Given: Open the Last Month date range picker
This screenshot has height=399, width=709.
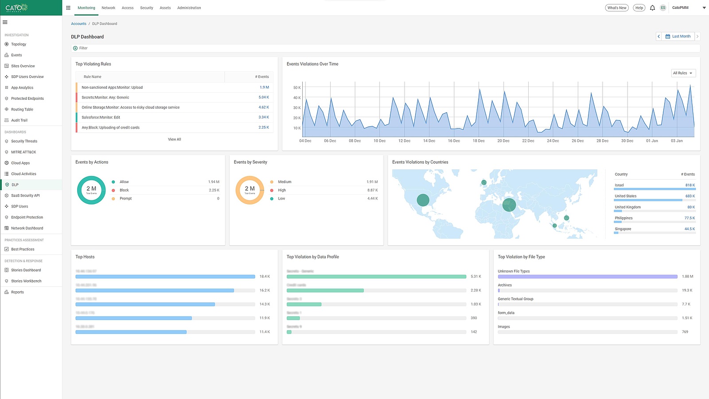Looking at the screenshot, I should click(678, 36).
